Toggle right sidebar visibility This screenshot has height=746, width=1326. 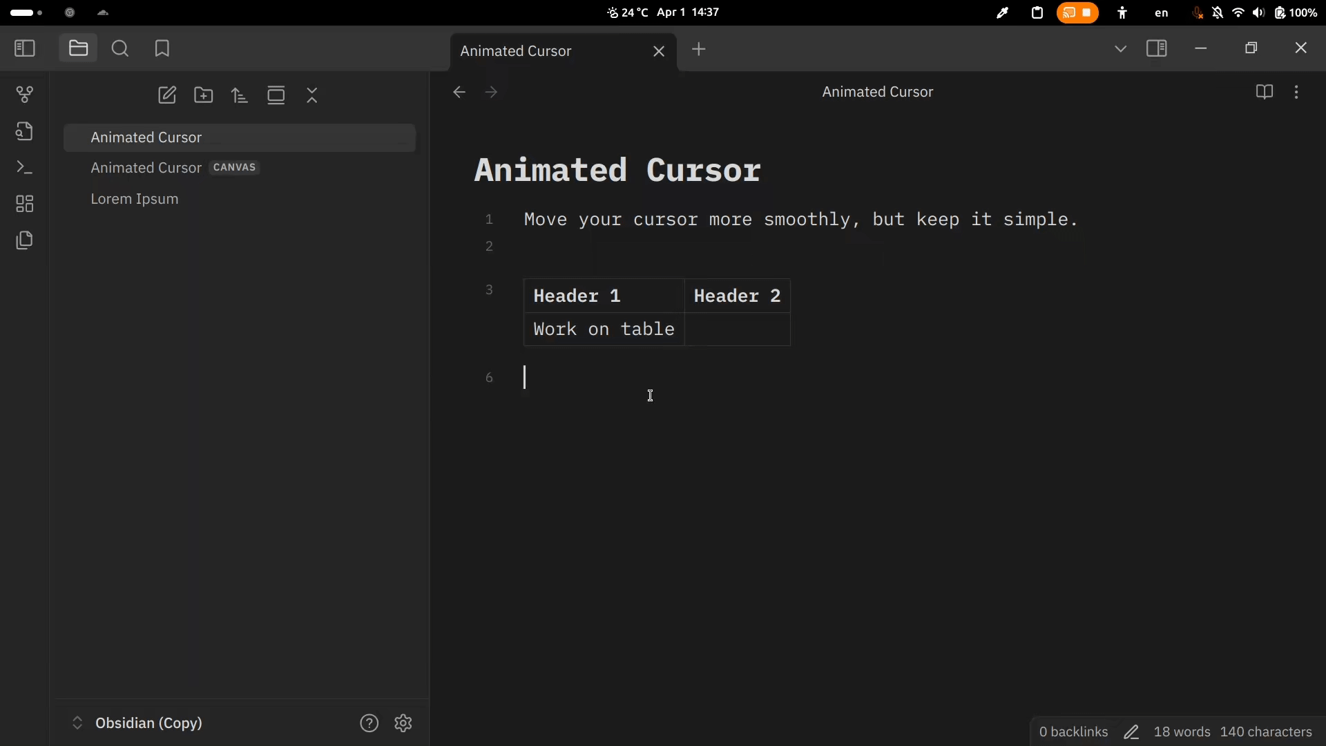coord(1157,48)
